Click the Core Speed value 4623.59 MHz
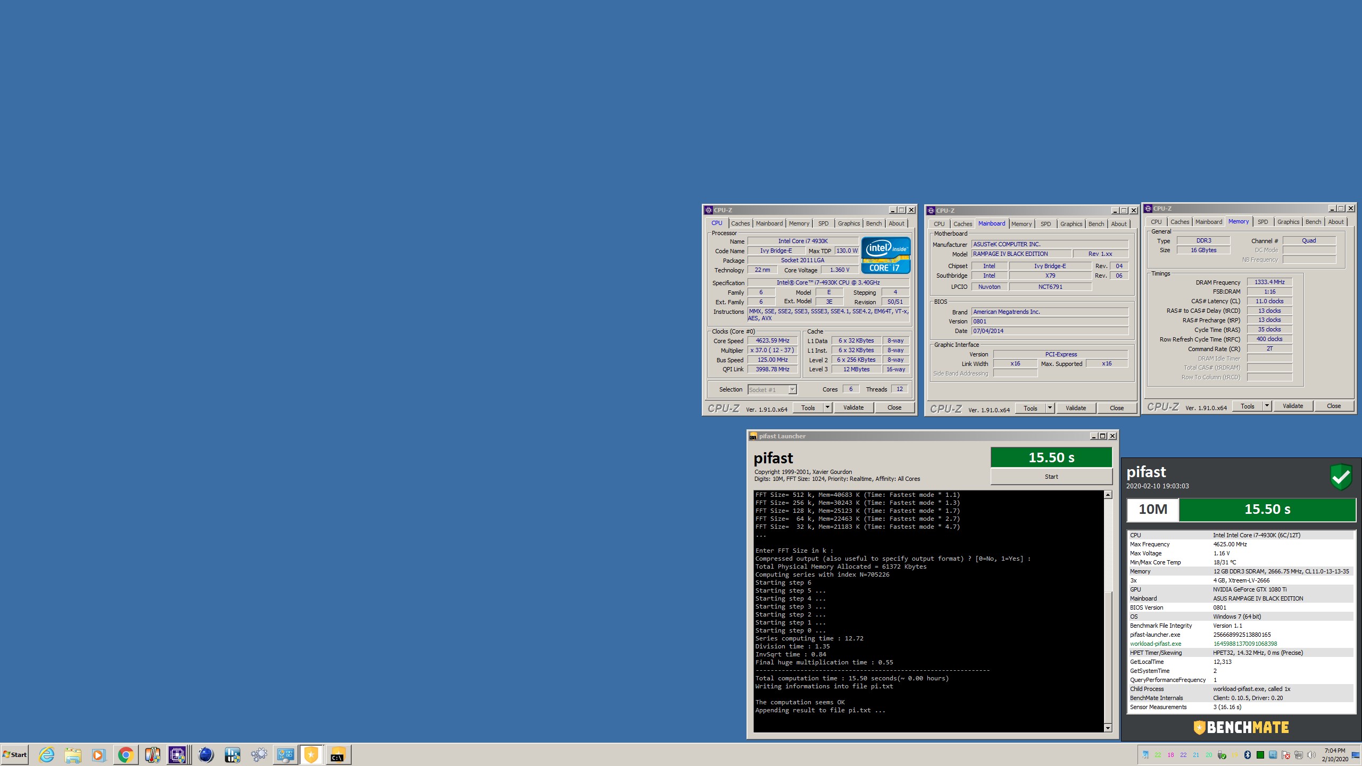The image size is (1362, 766). [772, 341]
